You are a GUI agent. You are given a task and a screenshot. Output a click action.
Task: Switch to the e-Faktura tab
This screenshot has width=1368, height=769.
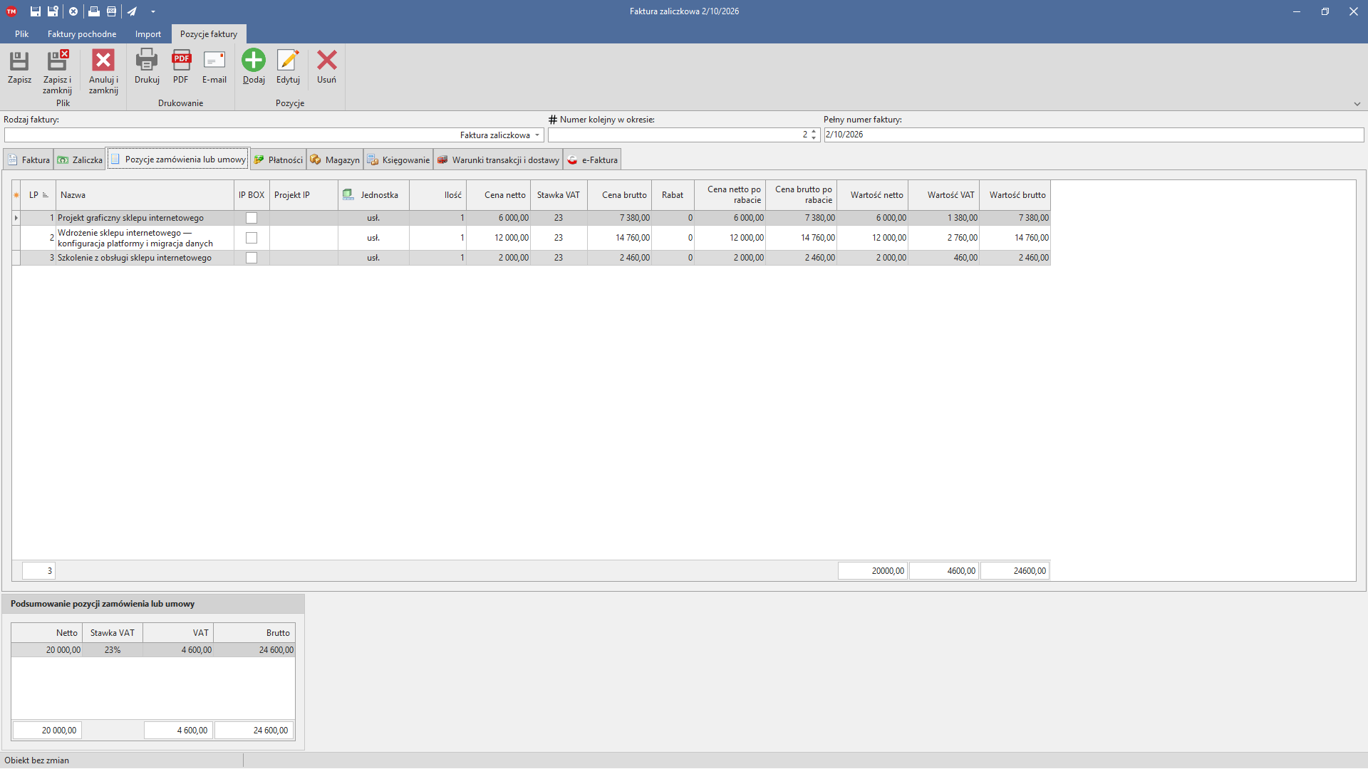pyautogui.click(x=593, y=160)
